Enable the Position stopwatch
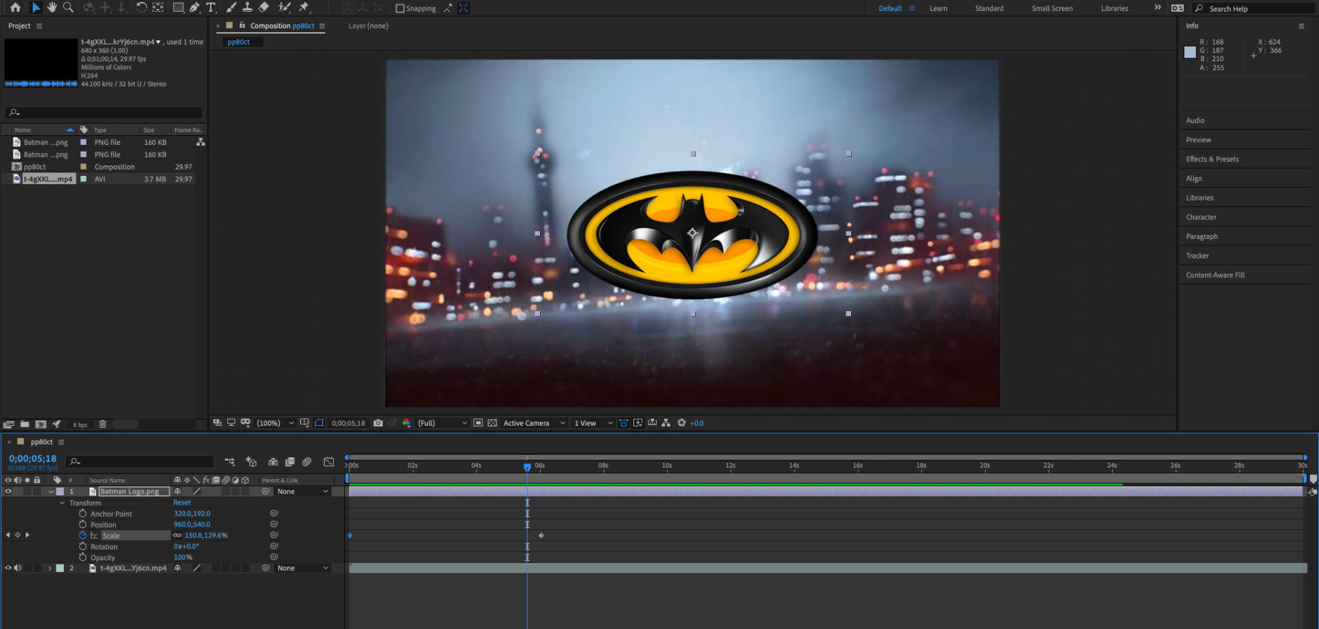The image size is (1319, 629). (x=83, y=525)
